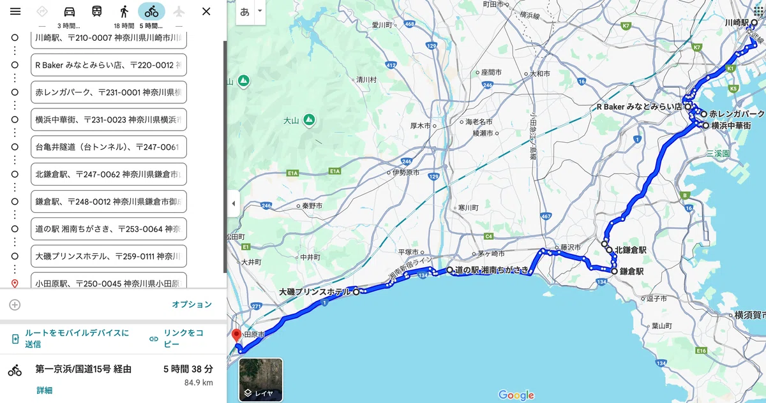The image size is (766, 403).
Task: Open the input method dropdown arrow
Action: pyautogui.click(x=260, y=11)
